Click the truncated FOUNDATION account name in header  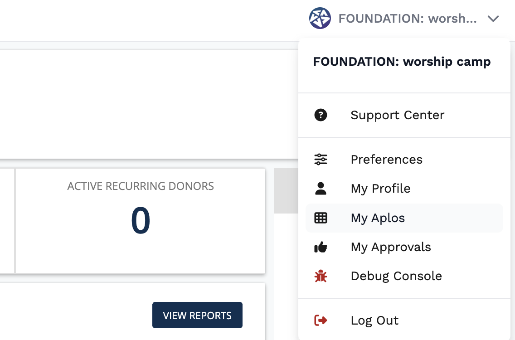(x=407, y=19)
